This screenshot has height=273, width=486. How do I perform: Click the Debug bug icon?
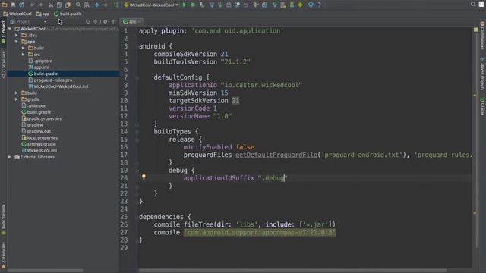pos(193,5)
